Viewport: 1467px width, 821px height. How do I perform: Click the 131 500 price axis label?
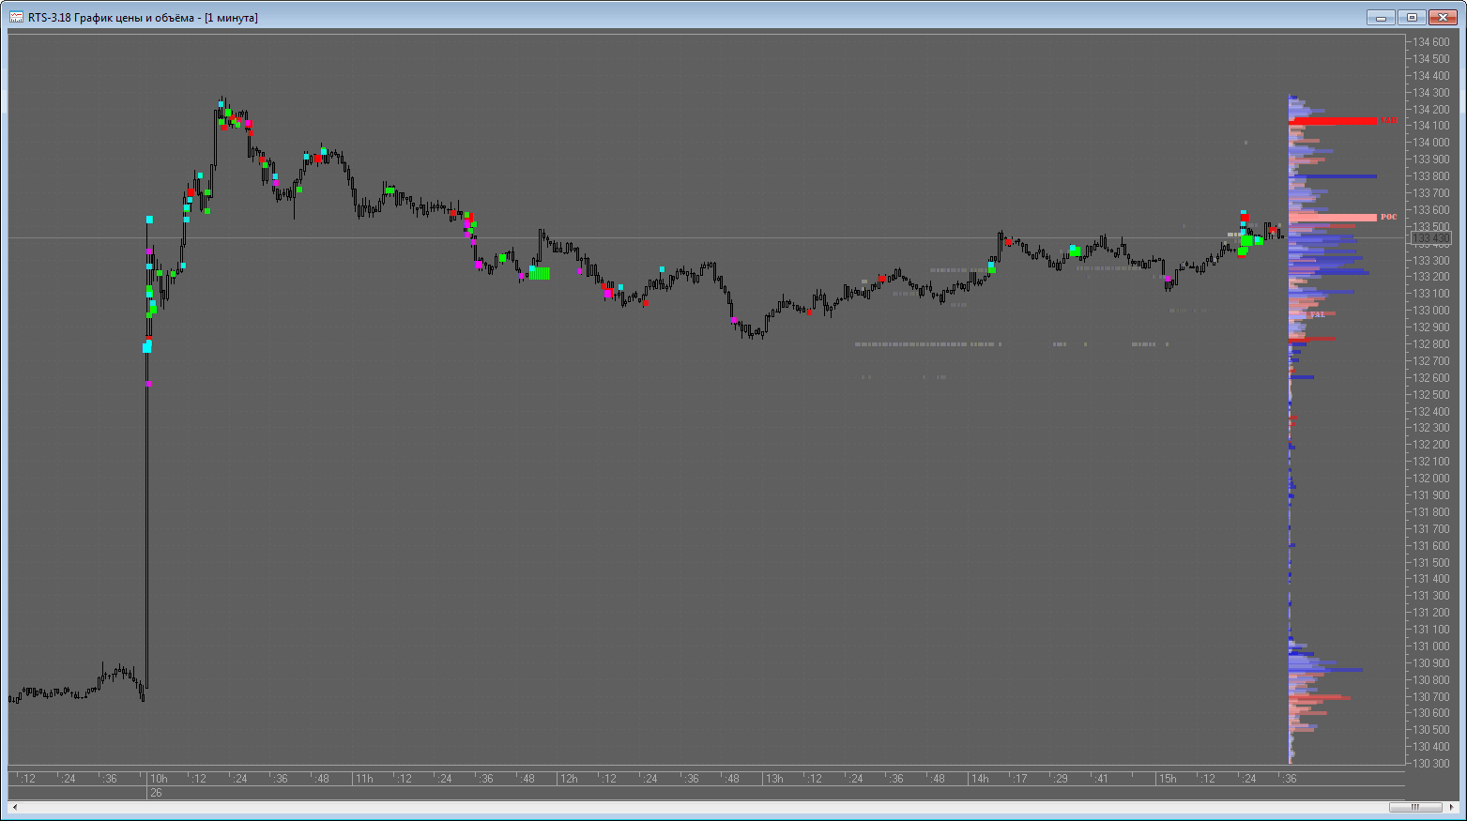[x=1431, y=563]
